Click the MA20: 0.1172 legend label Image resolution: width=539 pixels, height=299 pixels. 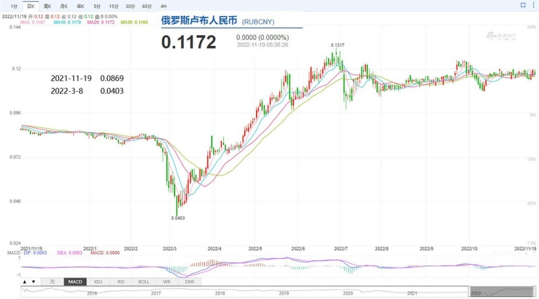(x=101, y=22)
